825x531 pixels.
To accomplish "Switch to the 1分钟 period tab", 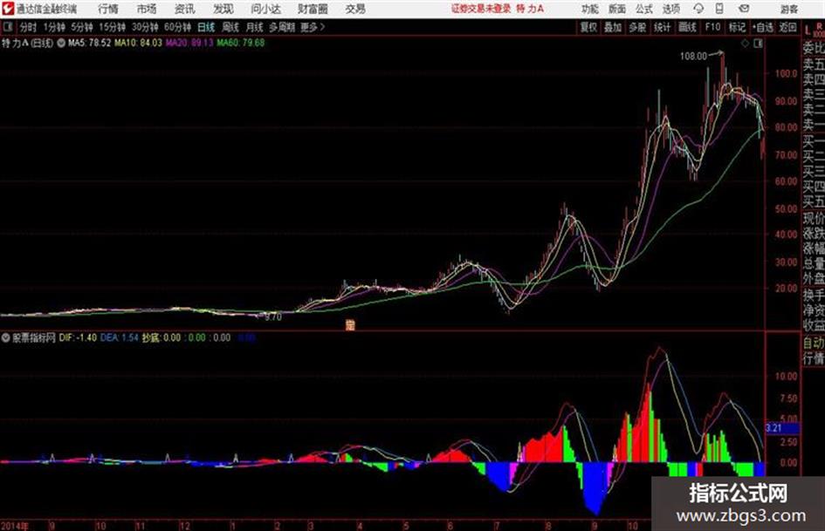I will [x=53, y=27].
